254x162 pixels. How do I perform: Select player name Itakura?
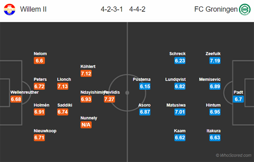point(213,131)
